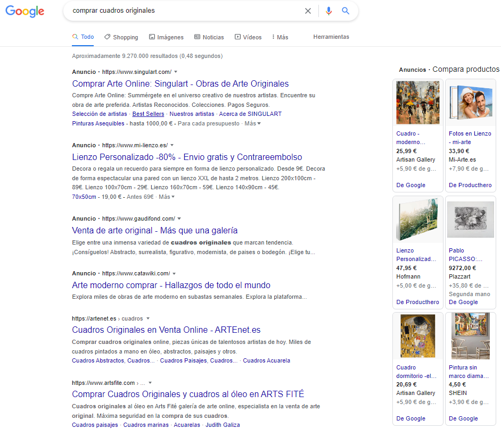Open the Imágenes tab

pyautogui.click(x=167, y=37)
